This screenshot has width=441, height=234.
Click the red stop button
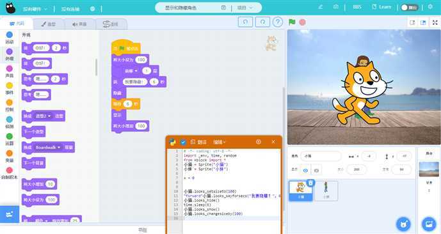pyautogui.click(x=302, y=22)
